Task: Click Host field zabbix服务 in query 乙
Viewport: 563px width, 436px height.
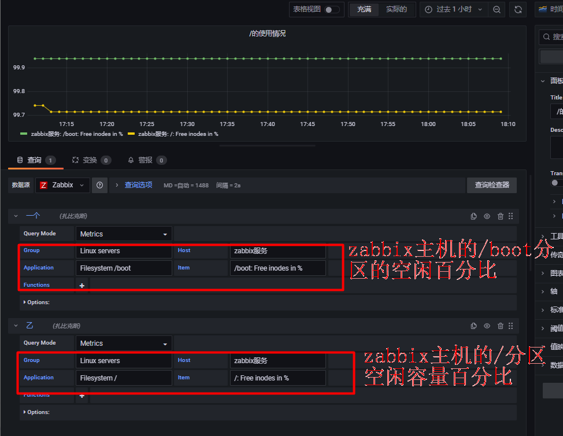Action: point(277,361)
